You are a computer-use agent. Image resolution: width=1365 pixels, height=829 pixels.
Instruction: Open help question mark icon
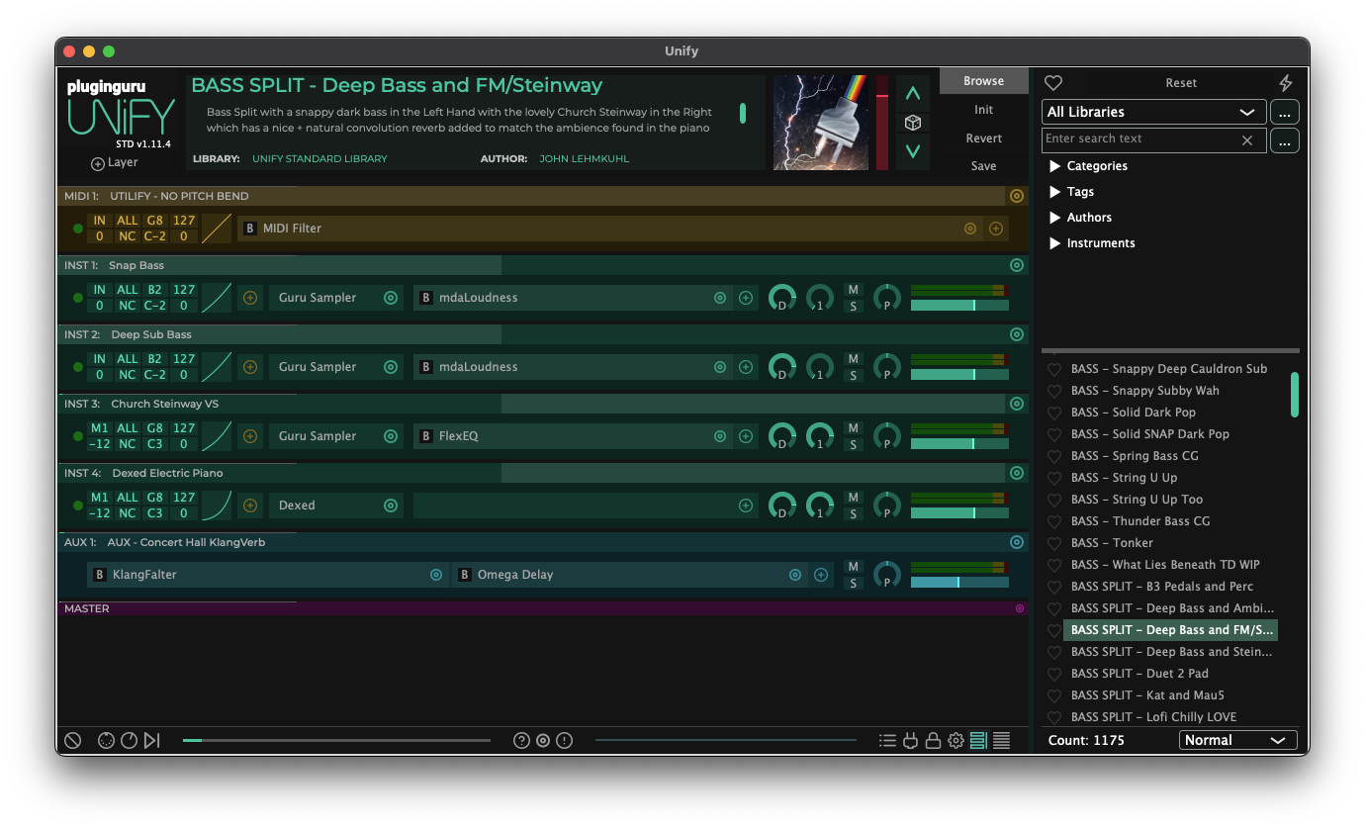click(521, 740)
